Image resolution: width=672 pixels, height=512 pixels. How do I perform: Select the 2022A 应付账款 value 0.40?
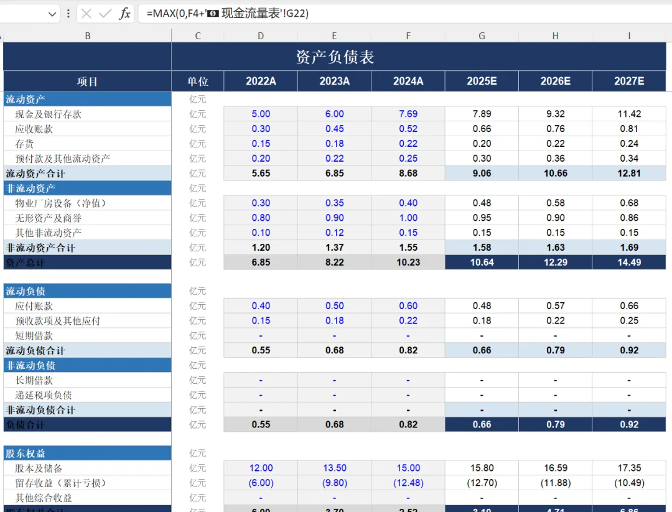click(x=261, y=306)
